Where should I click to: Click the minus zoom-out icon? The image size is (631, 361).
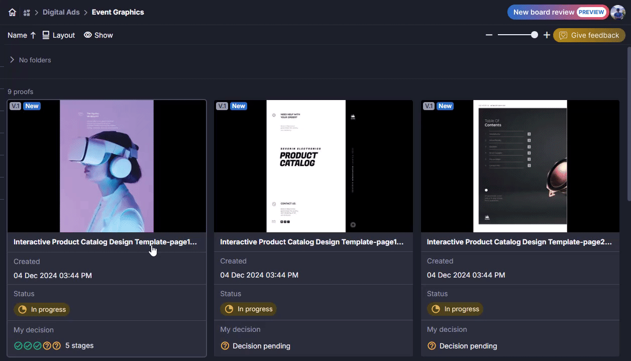coord(489,35)
